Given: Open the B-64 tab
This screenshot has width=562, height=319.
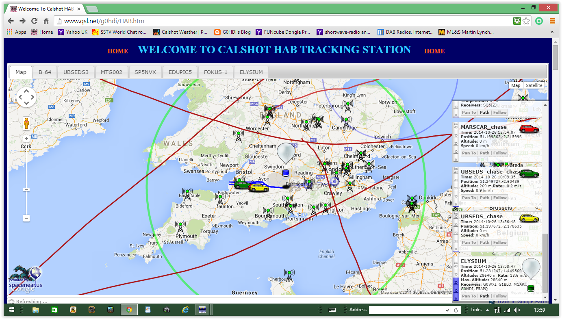Looking at the screenshot, I should point(45,72).
